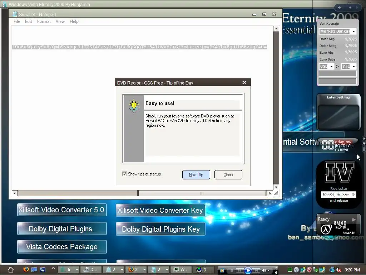Click the media player next track button
The width and height of the screenshot is (366, 275).
pos(256,270)
